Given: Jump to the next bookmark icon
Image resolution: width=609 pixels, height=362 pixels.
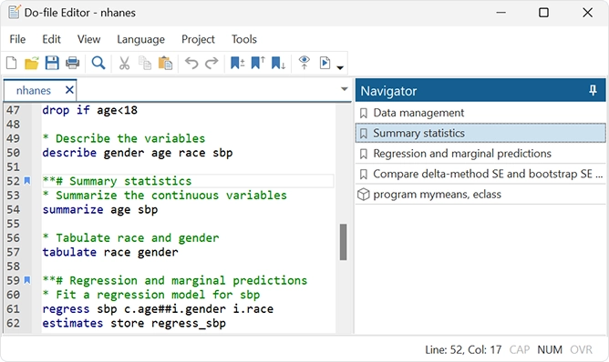Looking at the screenshot, I should point(278,63).
